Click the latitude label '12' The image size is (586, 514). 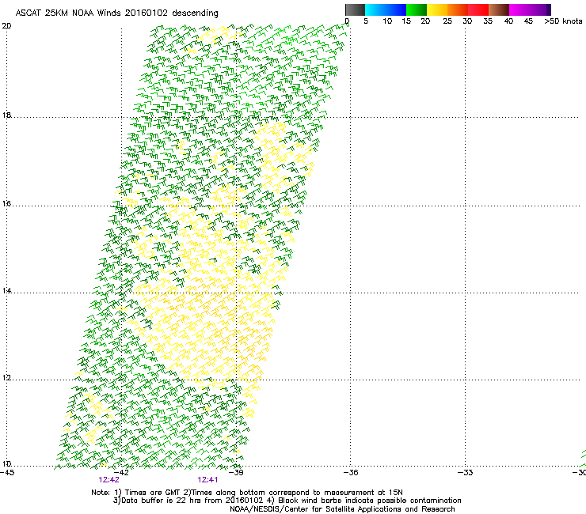coord(6,378)
